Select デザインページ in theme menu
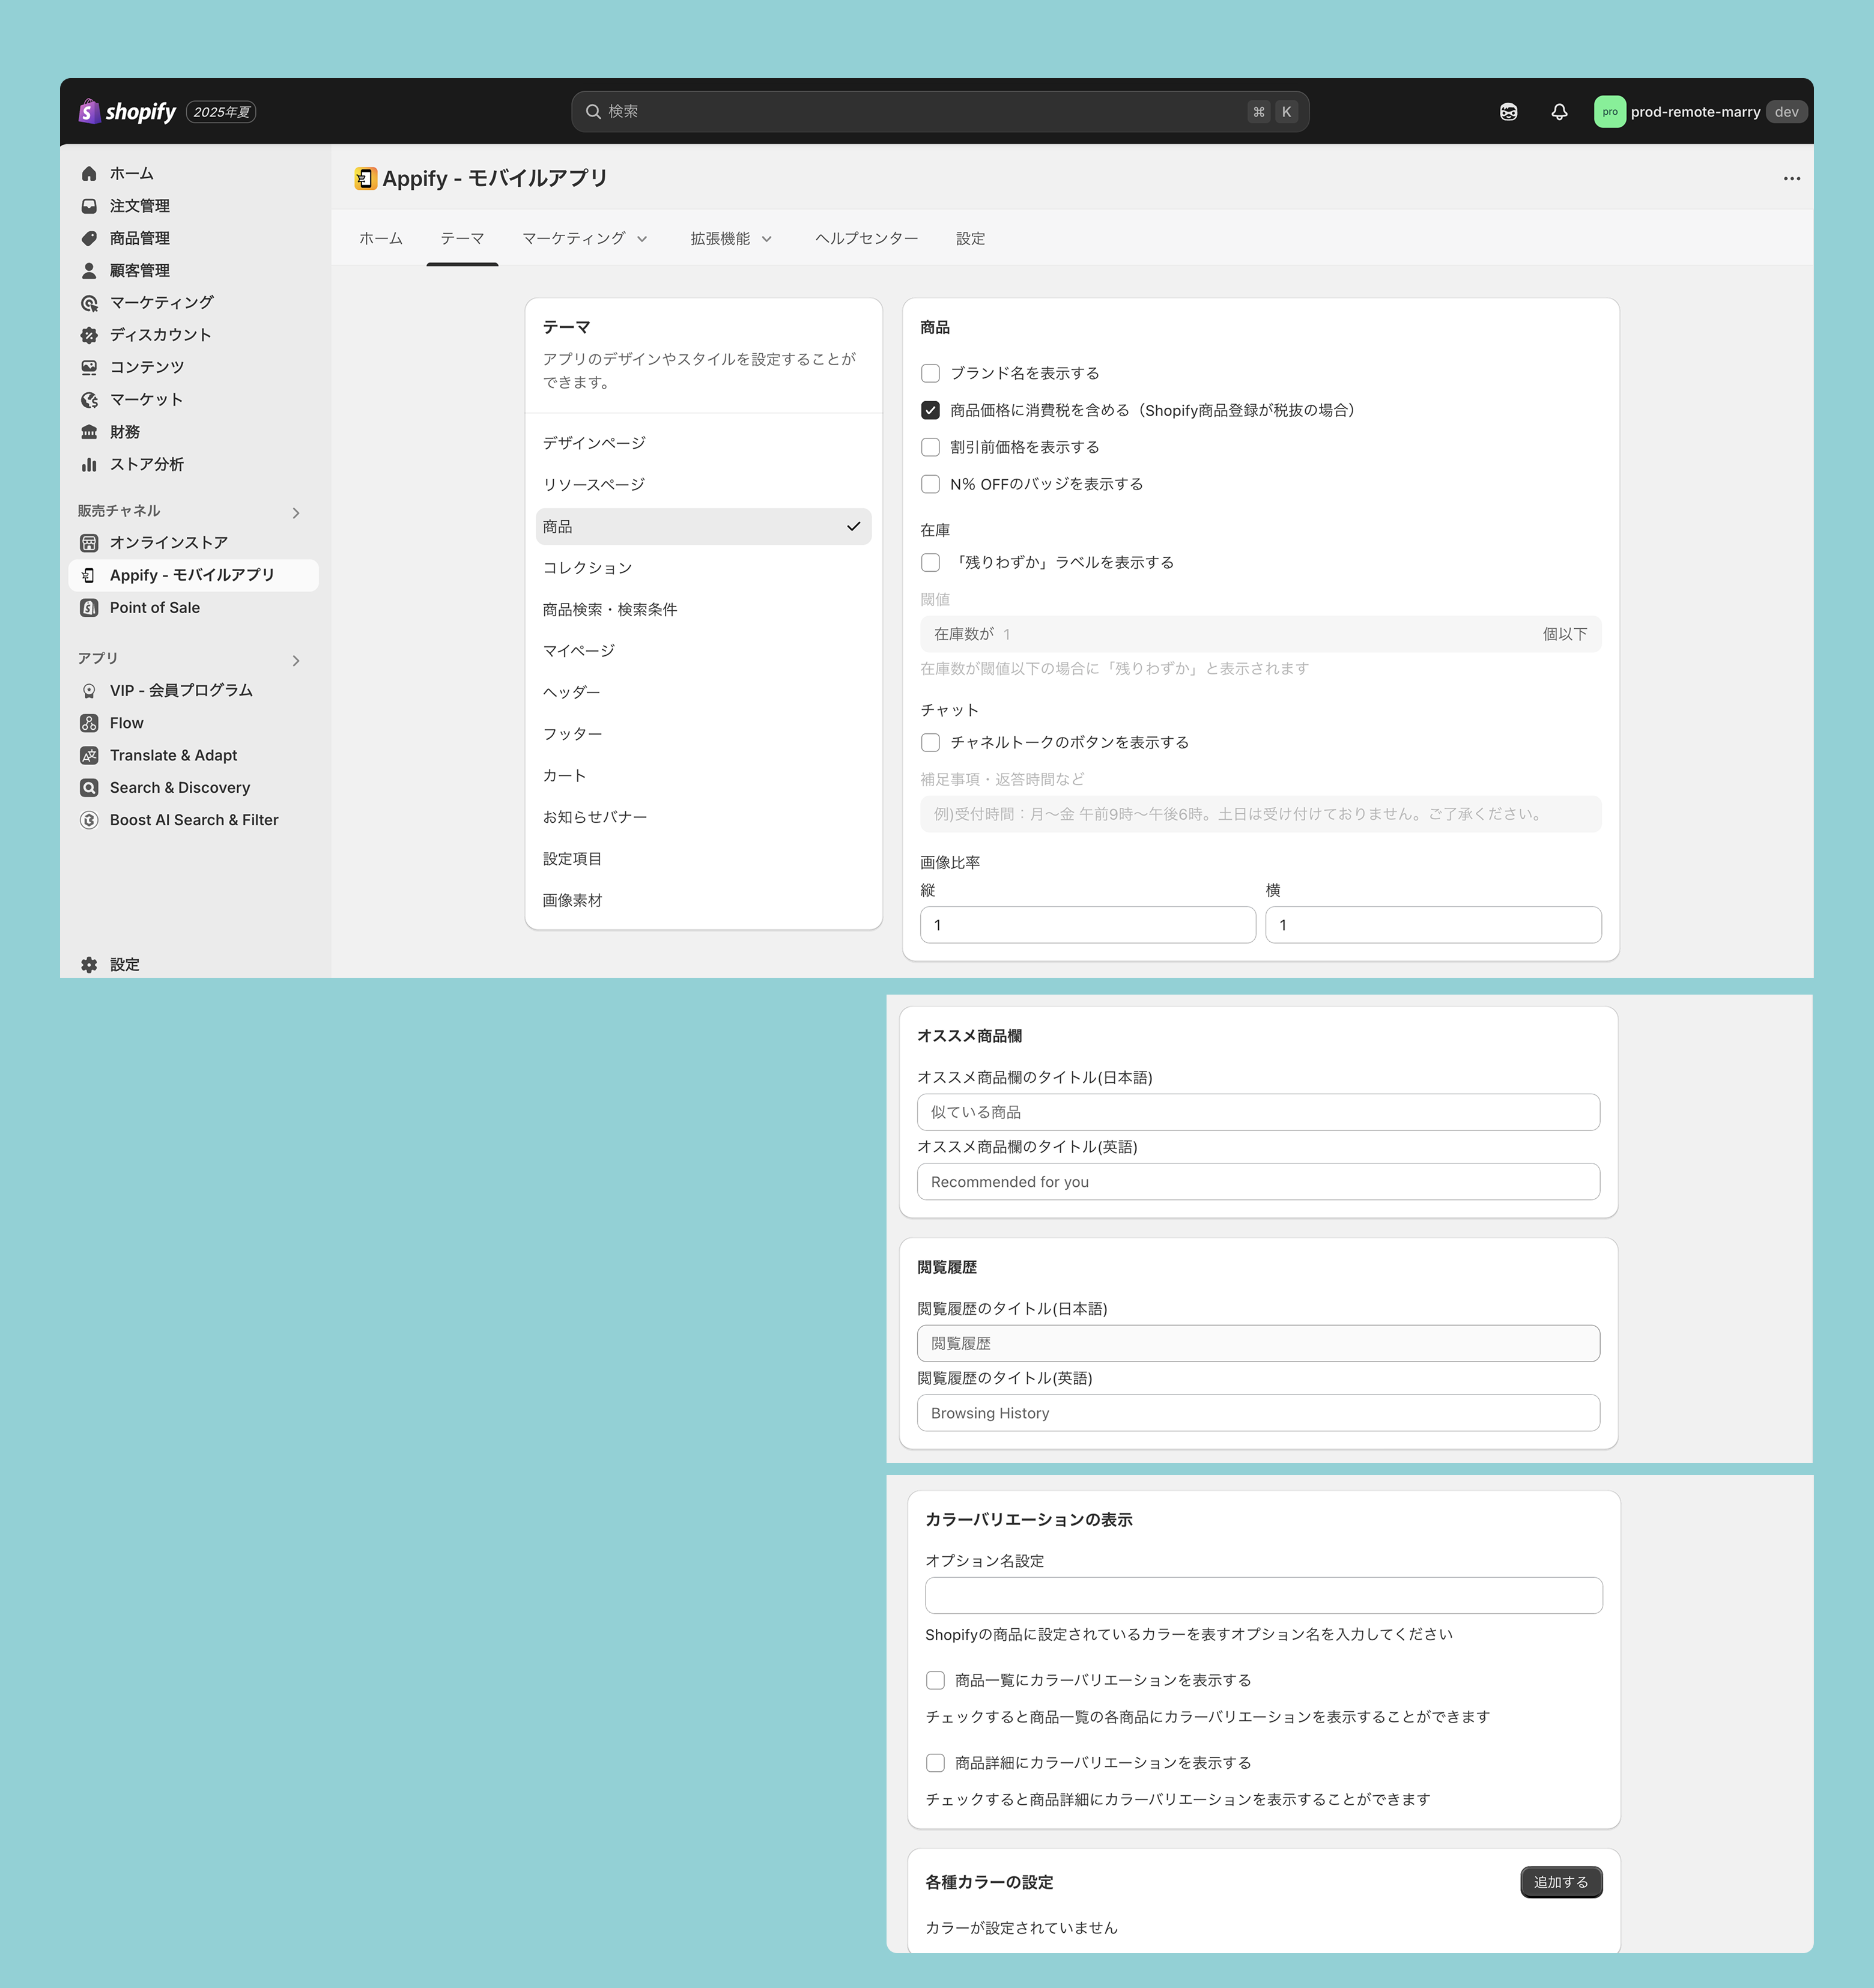This screenshot has height=1988, width=1874. pos(704,443)
